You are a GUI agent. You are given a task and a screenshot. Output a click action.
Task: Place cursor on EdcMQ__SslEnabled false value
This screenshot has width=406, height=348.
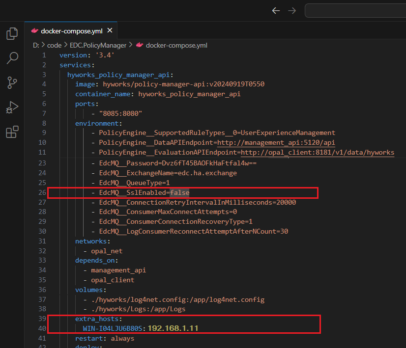point(179,192)
